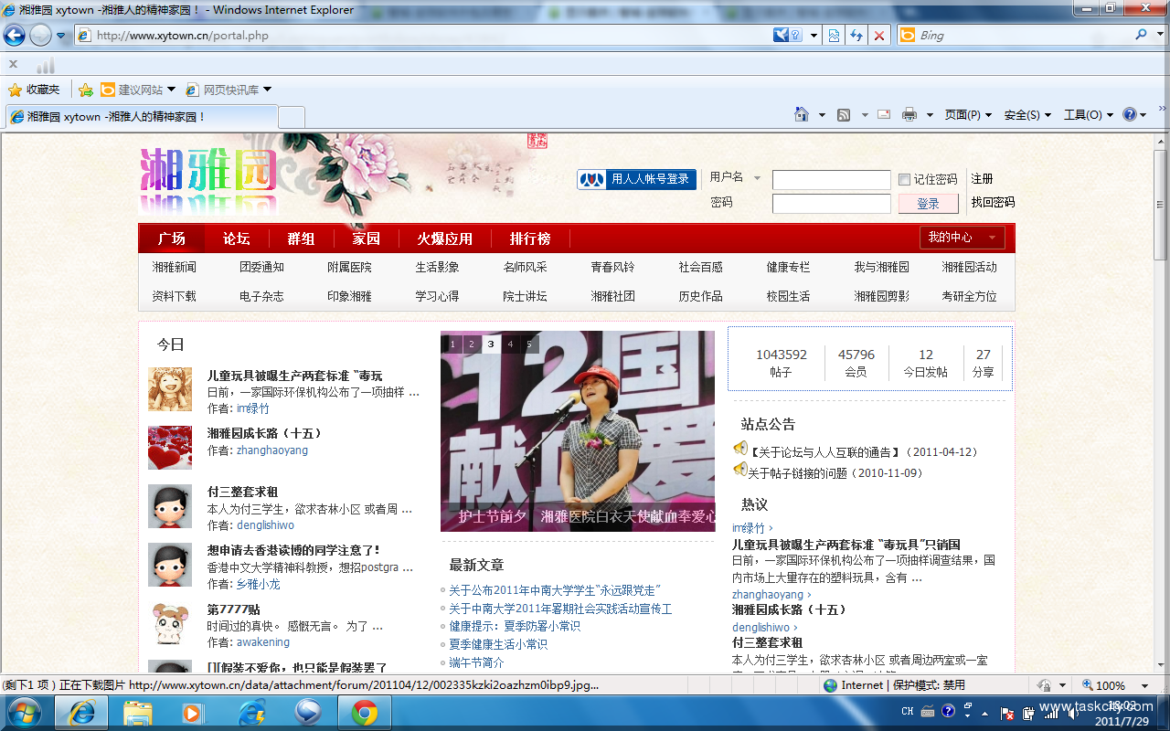Image resolution: width=1170 pixels, height=731 pixels.
Task: Stop loading with the red X icon
Action: pyautogui.click(x=879, y=36)
